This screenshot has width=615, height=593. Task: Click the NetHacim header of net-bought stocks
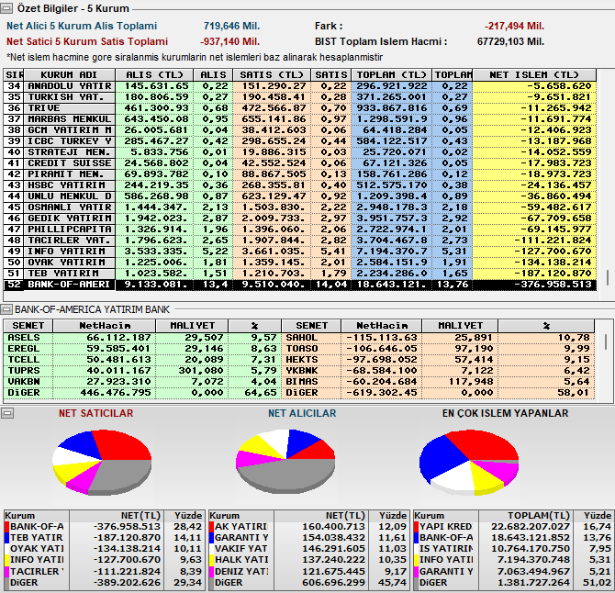coord(105,326)
